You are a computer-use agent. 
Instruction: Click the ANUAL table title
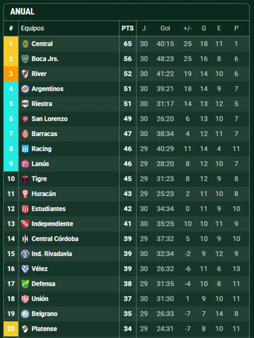point(22,12)
